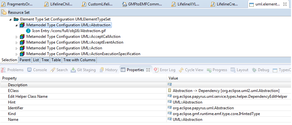Image resolution: width=292 pixels, height=125 pixels.
Task: Click the cube icon beside UML::Abstraction
Action: [22, 25]
